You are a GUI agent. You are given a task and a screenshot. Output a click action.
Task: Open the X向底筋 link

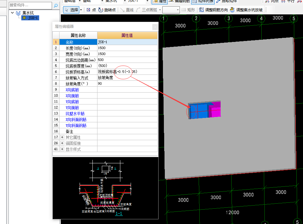pyautogui.click(x=72, y=90)
